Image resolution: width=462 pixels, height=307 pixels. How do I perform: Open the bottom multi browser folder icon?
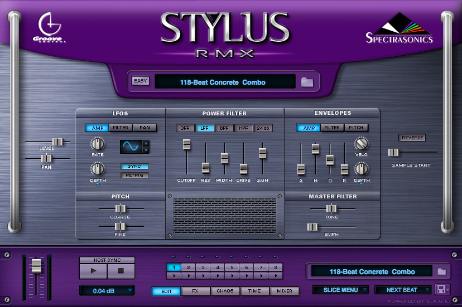(441, 271)
